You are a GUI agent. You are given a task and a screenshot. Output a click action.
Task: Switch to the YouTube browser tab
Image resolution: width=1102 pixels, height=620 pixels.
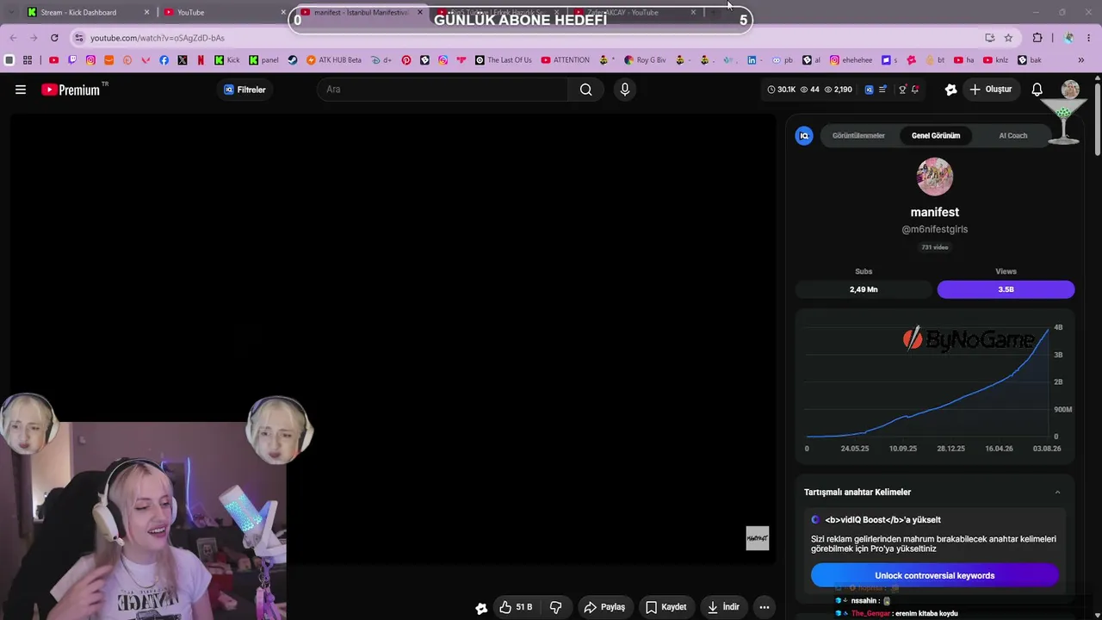coord(224,12)
